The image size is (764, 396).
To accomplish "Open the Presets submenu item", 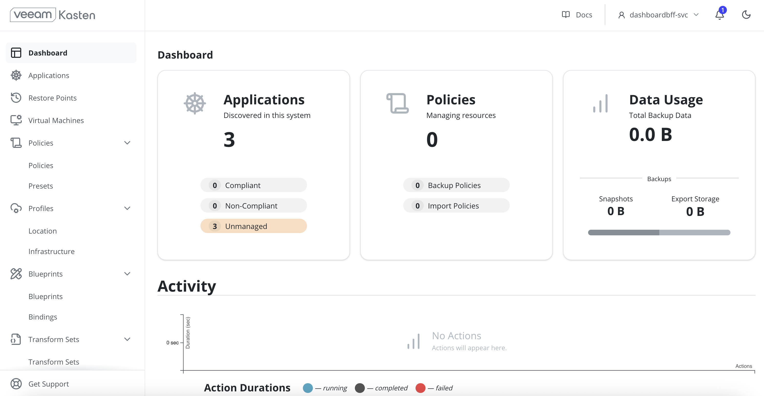I will click(41, 186).
